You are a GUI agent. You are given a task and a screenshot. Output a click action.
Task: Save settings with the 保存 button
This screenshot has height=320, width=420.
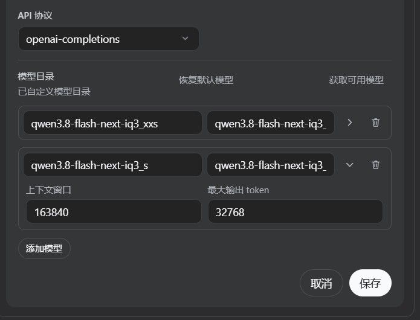coord(370,283)
